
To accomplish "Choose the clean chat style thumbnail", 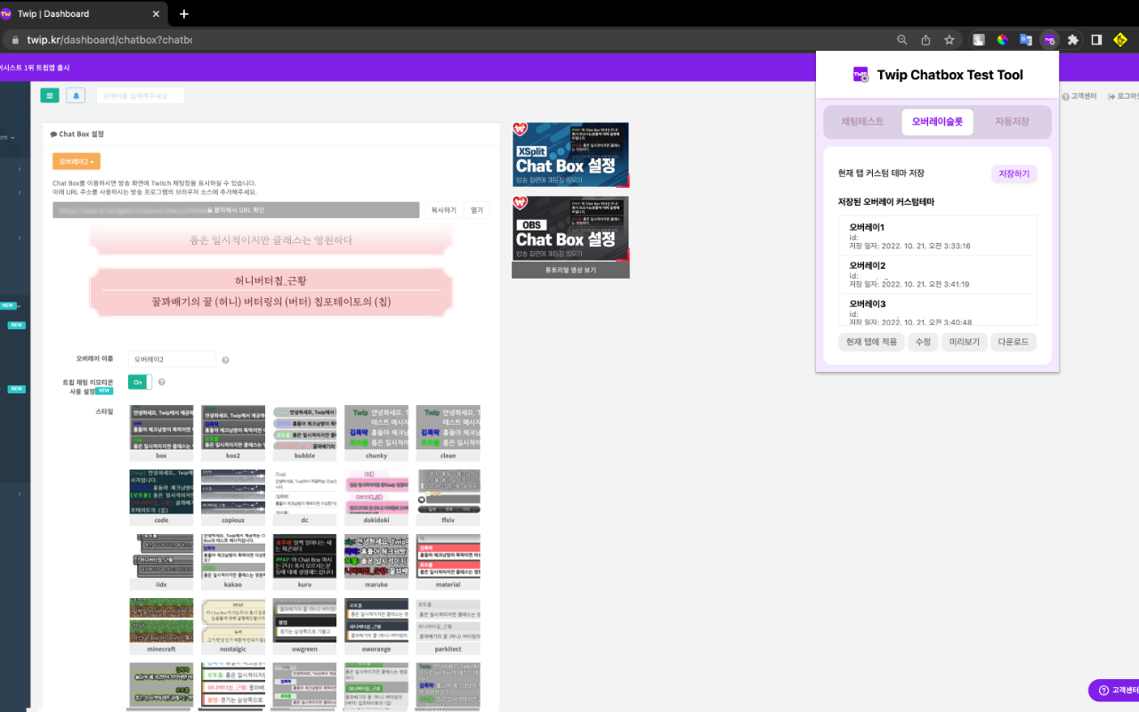I will click(x=448, y=433).
